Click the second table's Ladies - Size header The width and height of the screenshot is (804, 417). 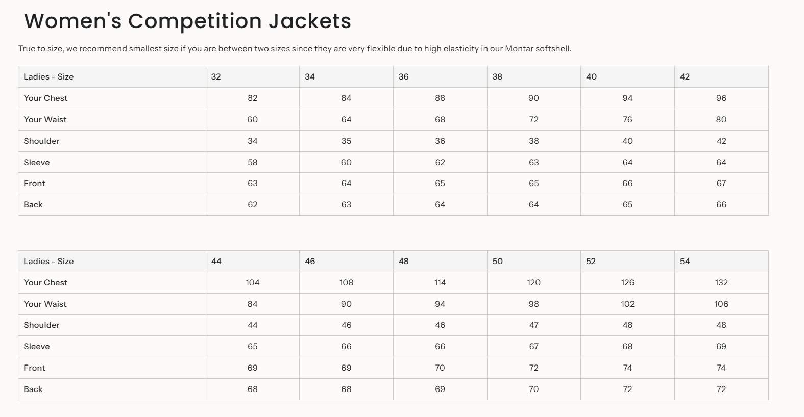(48, 261)
